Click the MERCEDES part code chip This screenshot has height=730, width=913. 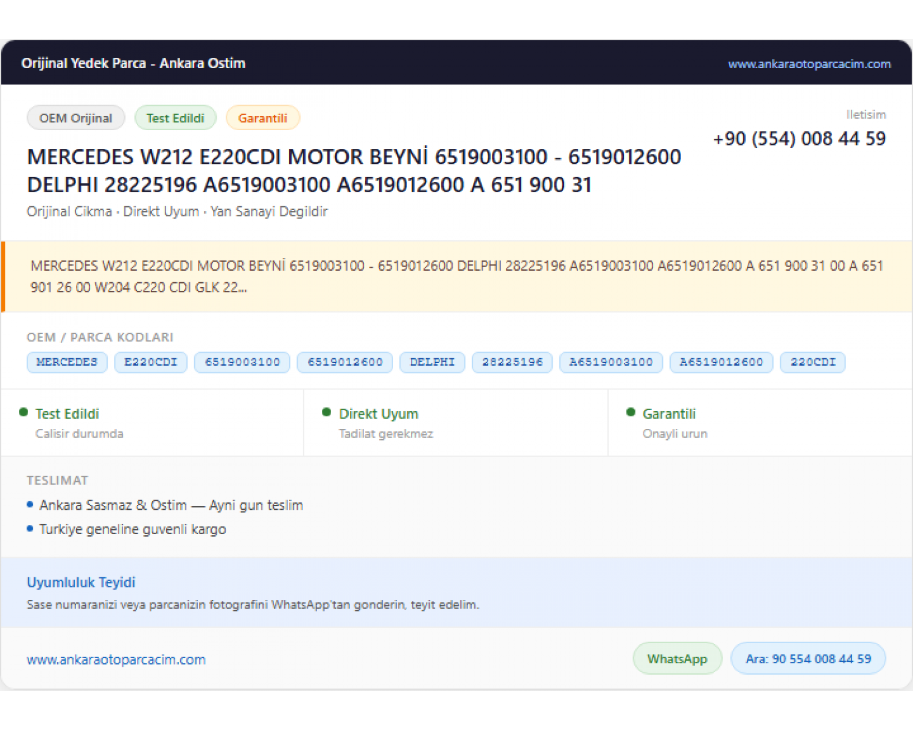coord(67,362)
